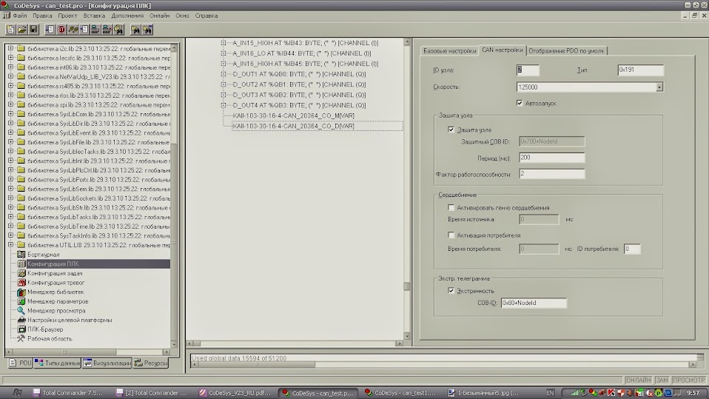The height and width of the screenshot is (399, 709).
Task: Toggle the Защита узла checkbox
Action: (x=451, y=130)
